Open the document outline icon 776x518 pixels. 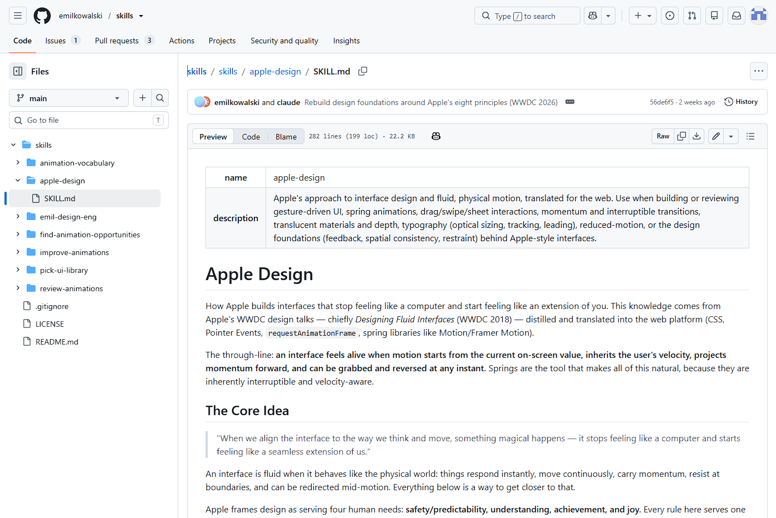(750, 136)
